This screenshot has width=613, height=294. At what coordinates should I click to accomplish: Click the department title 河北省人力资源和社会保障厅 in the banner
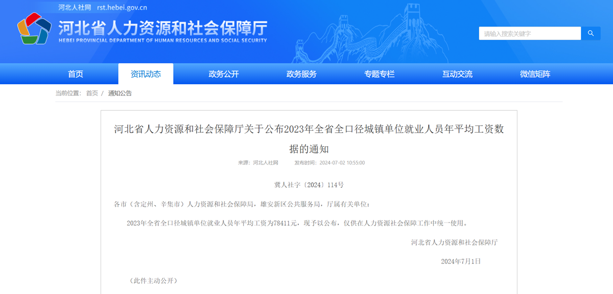[162, 28]
